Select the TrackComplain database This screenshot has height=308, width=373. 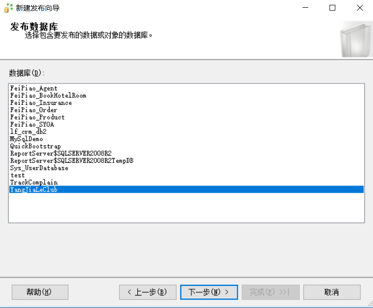point(33,182)
